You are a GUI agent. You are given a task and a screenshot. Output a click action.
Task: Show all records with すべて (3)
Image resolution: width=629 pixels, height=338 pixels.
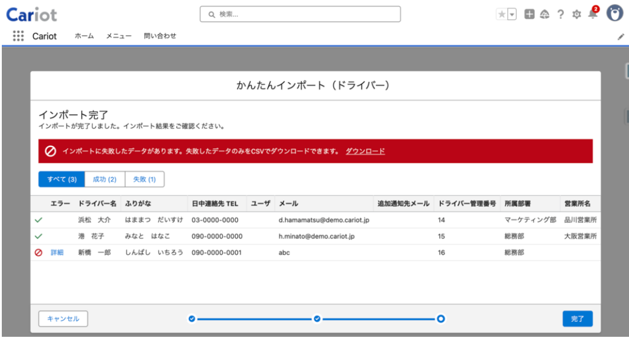[x=62, y=179]
